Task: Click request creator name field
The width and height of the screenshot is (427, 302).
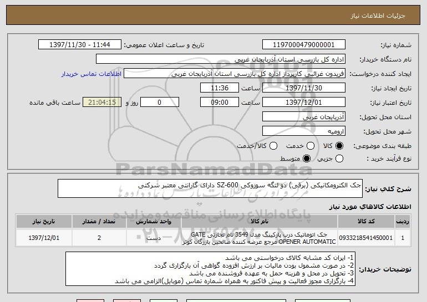Action: (x=235, y=74)
